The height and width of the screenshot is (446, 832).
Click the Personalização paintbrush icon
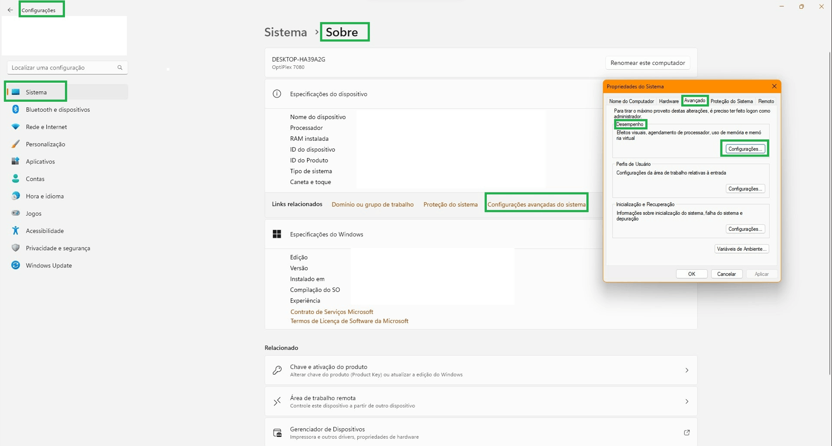[15, 144]
